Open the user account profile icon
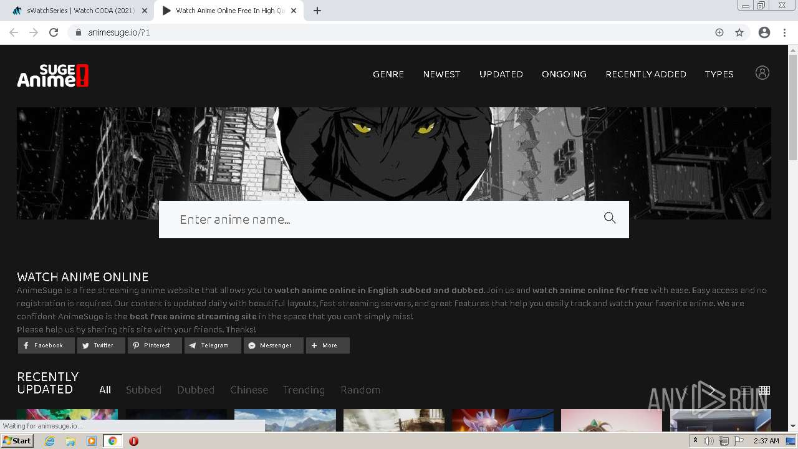The image size is (798, 449). (762, 73)
